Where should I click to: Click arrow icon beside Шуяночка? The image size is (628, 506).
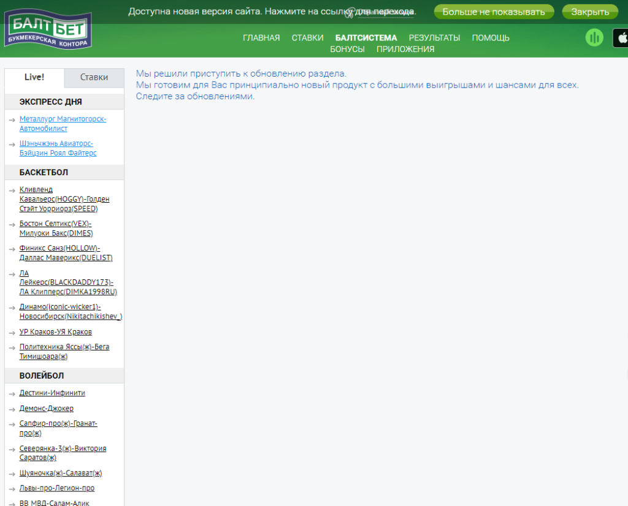[x=12, y=474]
